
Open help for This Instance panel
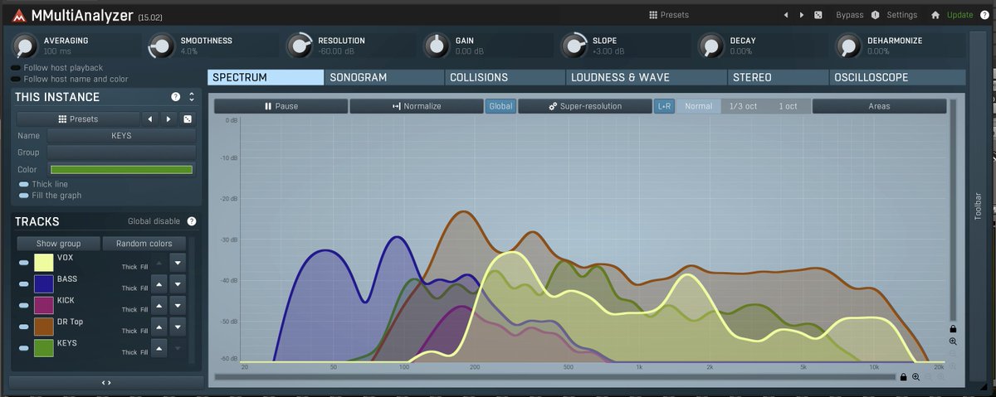click(175, 97)
